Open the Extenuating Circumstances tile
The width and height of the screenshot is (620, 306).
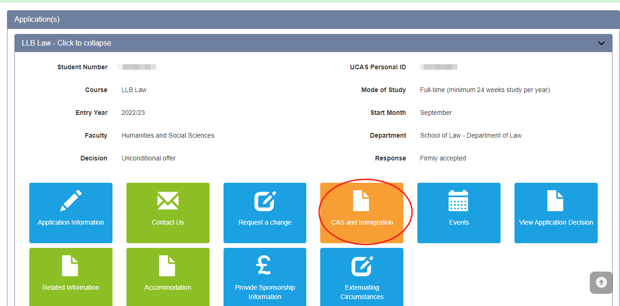tap(362, 277)
